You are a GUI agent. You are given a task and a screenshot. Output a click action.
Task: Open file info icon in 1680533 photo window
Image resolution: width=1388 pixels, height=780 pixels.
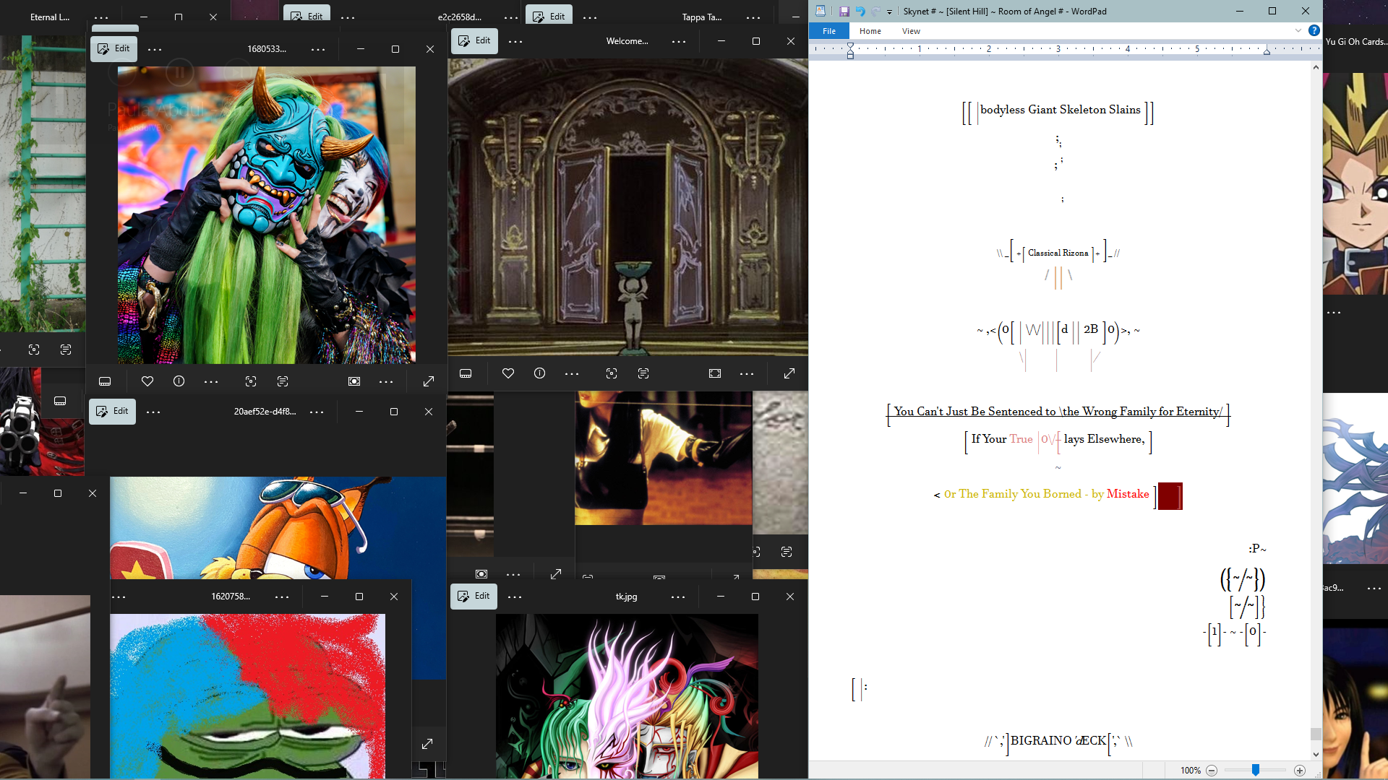coord(179,381)
